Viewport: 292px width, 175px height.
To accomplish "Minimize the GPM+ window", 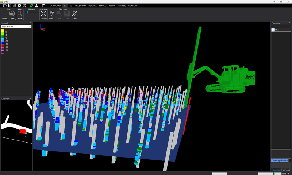I will click(274, 1).
